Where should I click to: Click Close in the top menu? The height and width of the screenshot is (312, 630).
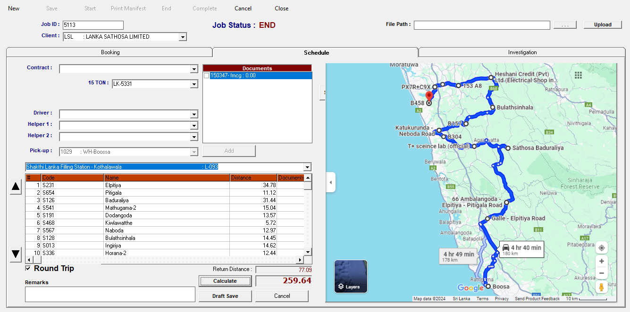click(282, 8)
